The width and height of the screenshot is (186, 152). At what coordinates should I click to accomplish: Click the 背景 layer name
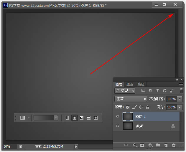pos(139,126)
